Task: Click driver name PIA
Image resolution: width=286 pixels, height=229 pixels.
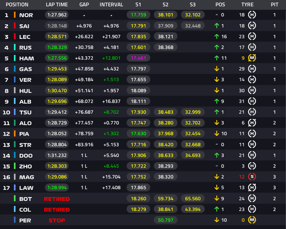Action: [24, 134]
